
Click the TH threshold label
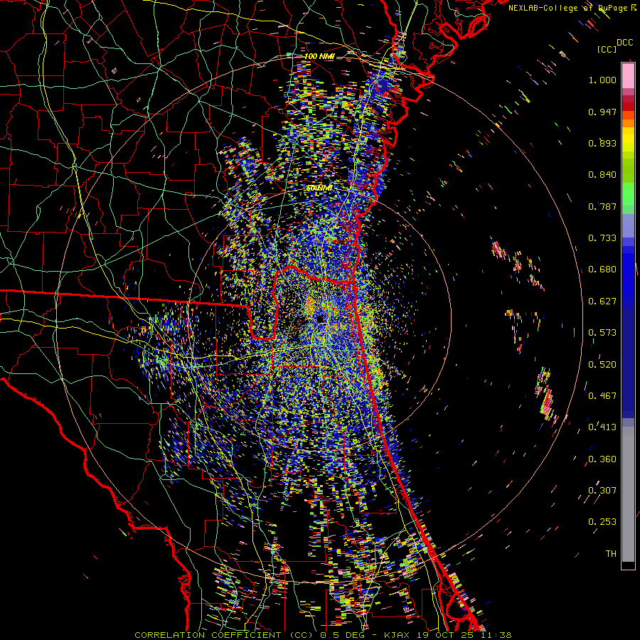click(611, 554)
